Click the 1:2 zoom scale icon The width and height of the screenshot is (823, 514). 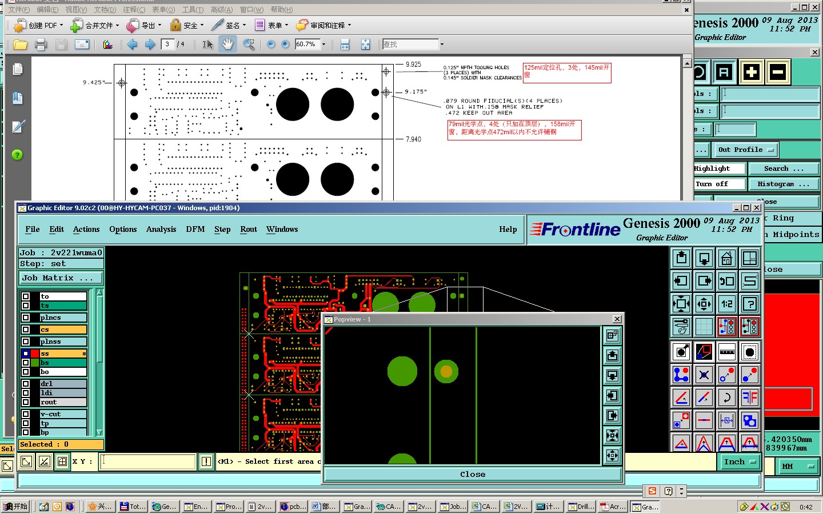726,304
